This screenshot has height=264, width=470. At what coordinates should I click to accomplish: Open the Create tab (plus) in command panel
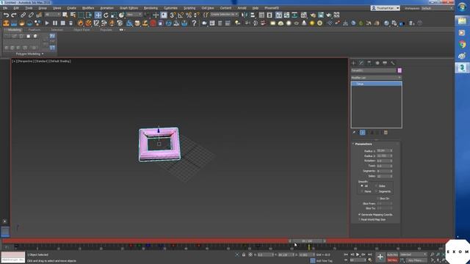tap(353, 63)
